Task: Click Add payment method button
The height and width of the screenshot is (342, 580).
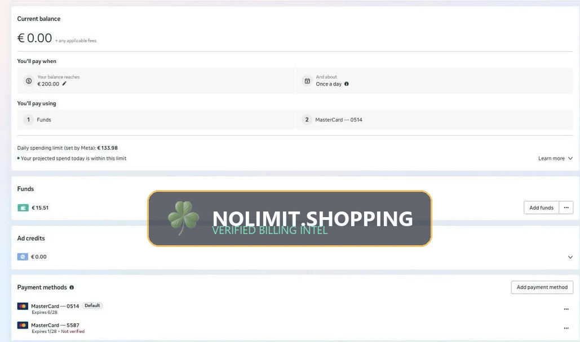Action: pyautogui.click(x=542, y=287)
